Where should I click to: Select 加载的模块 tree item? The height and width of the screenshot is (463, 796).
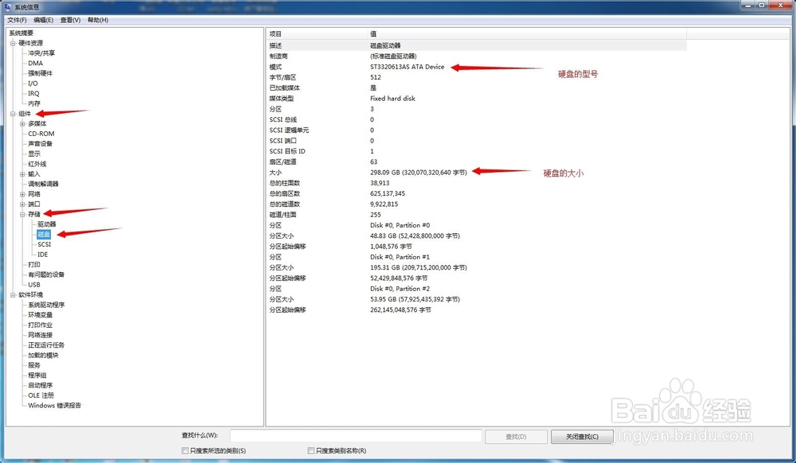pyautogui.click(x=43, y=355)
